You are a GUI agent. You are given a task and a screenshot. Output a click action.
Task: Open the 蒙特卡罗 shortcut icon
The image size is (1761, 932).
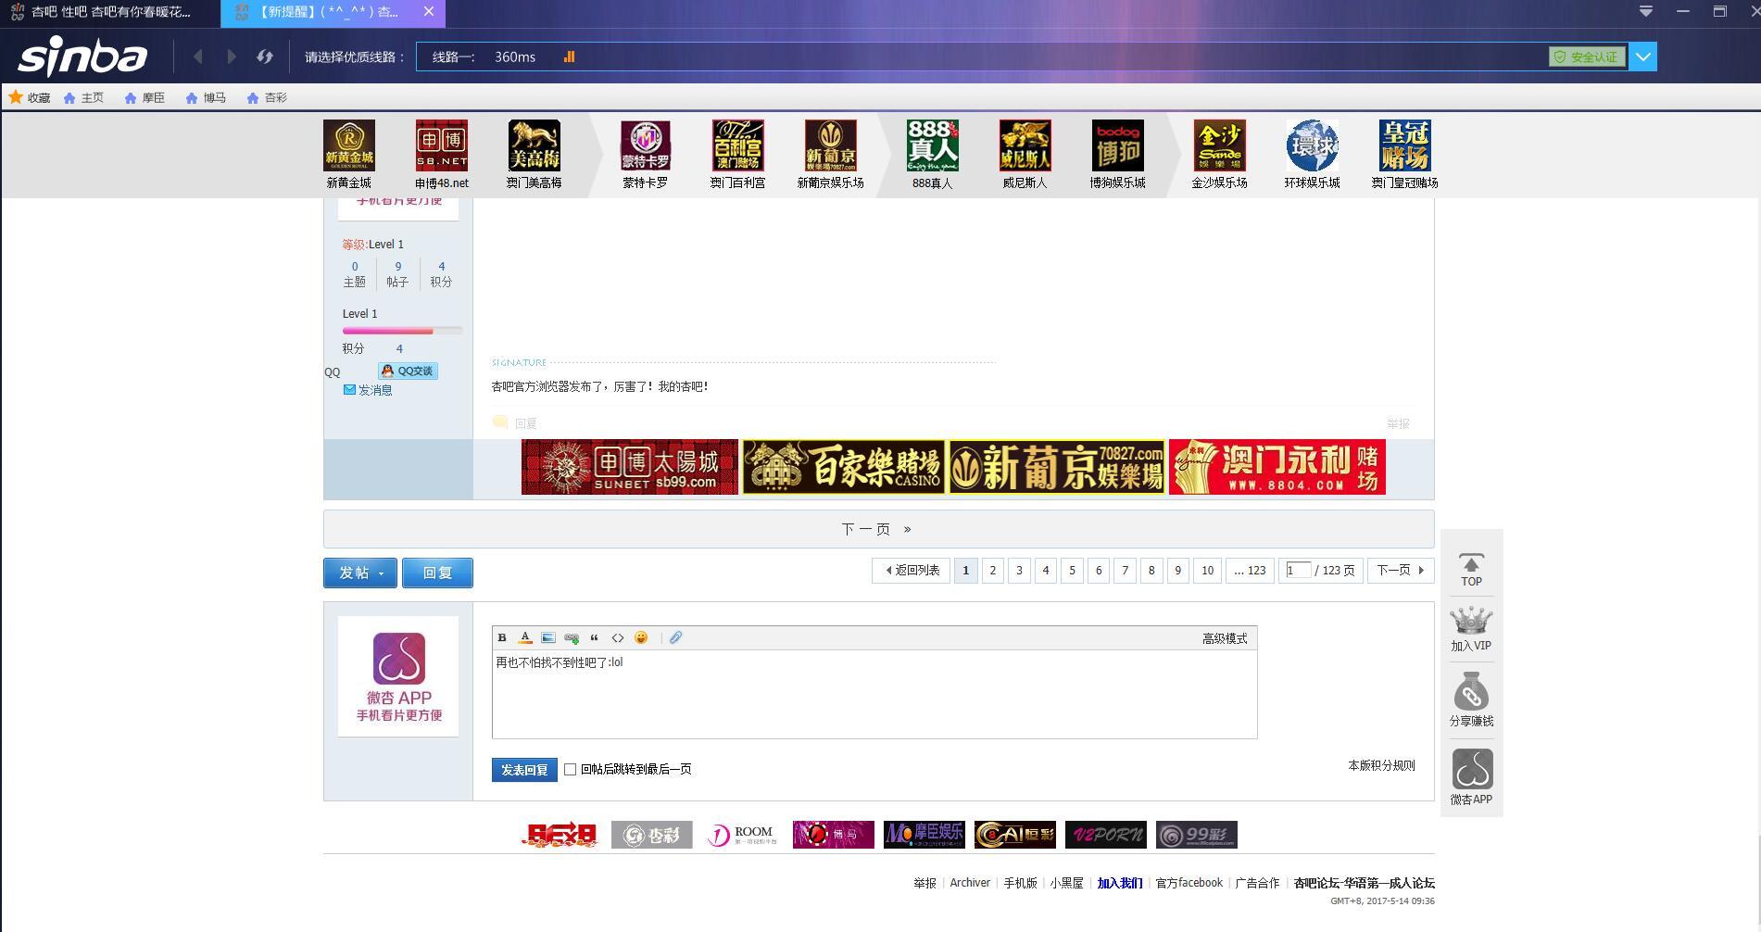[x=645, y=145]
